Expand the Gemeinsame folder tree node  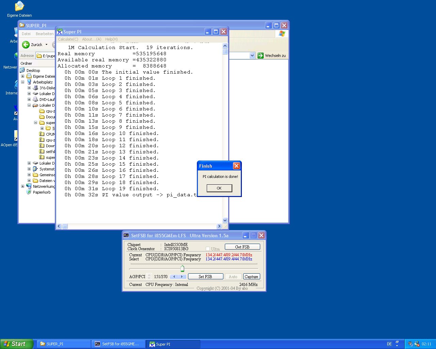tap(29, 174)
